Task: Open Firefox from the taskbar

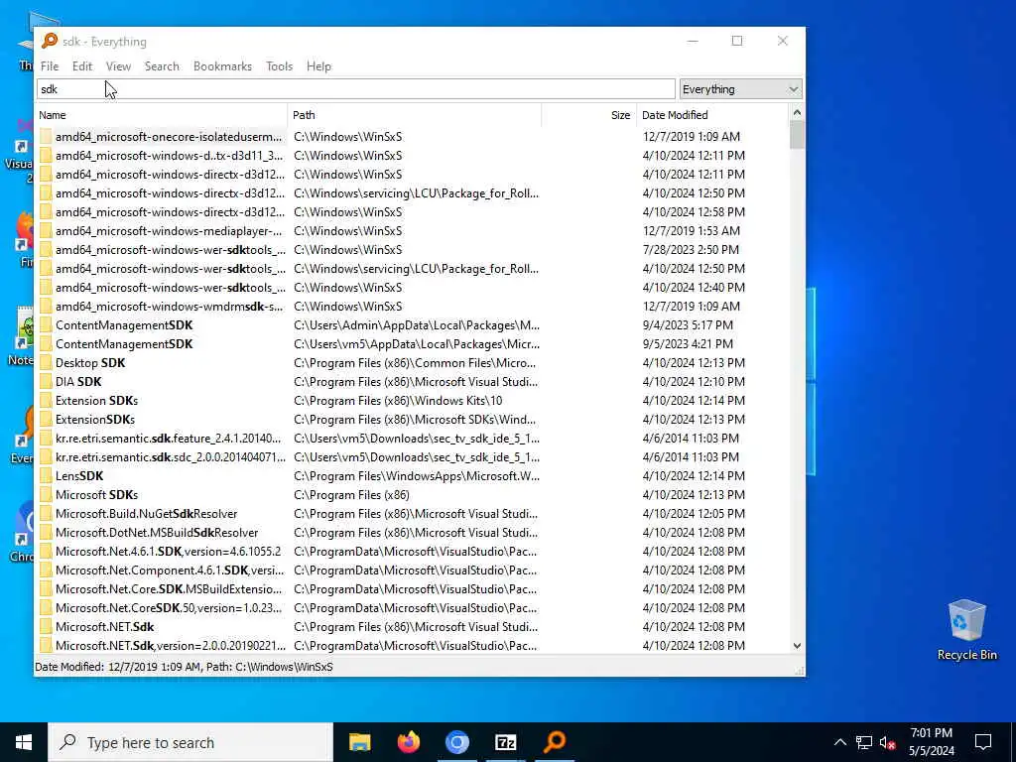Action: [x=408, y=742]
